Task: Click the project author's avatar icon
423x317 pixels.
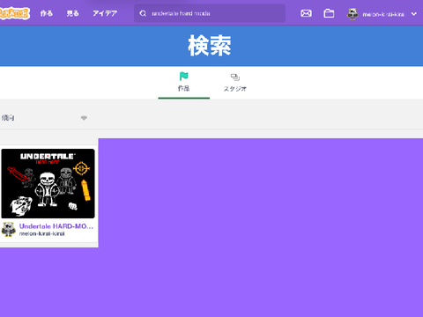Action: click(9, 230)
